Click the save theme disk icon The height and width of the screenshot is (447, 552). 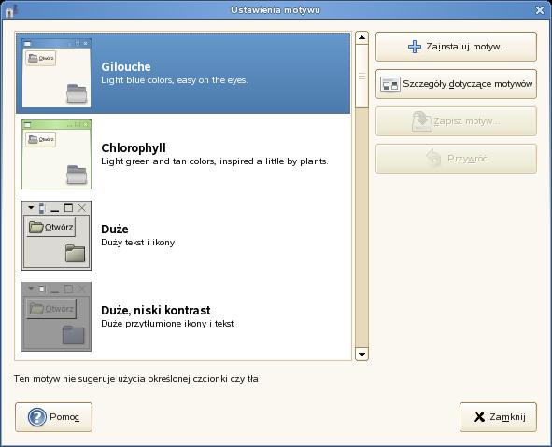[421, 121]
